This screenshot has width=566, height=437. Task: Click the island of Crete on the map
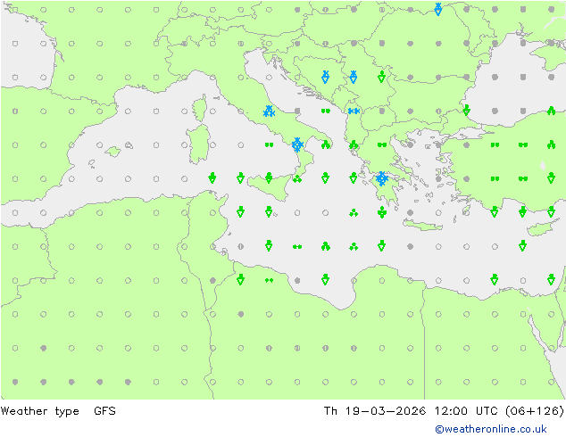coord(422,226)
